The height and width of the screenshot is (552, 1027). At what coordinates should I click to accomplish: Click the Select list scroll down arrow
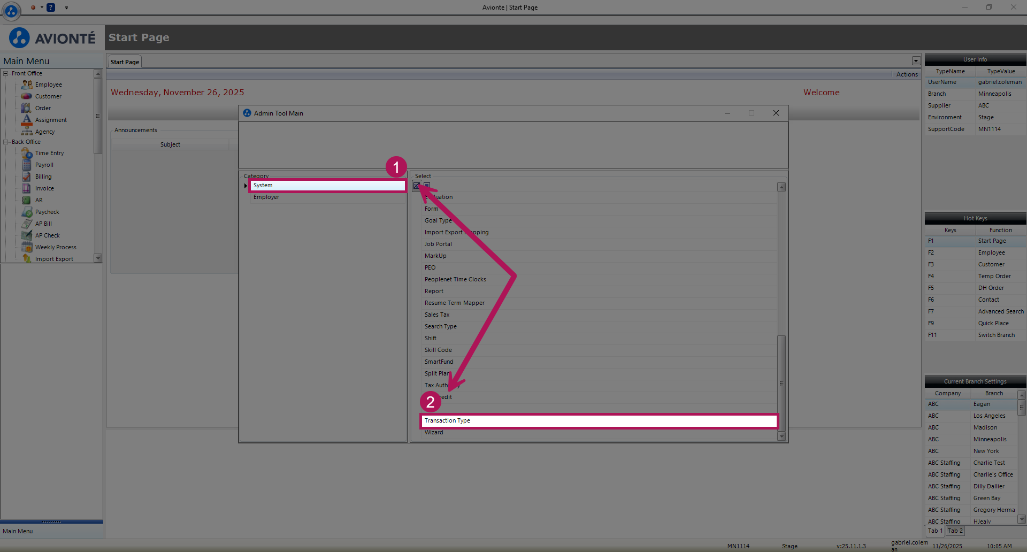[x=781, y=436]
